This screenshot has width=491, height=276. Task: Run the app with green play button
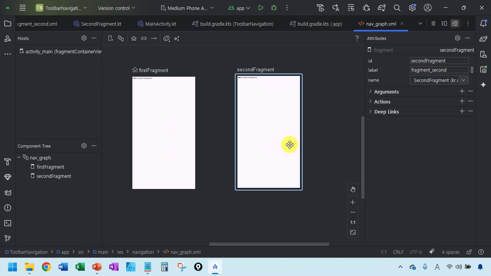coord(261,8)
